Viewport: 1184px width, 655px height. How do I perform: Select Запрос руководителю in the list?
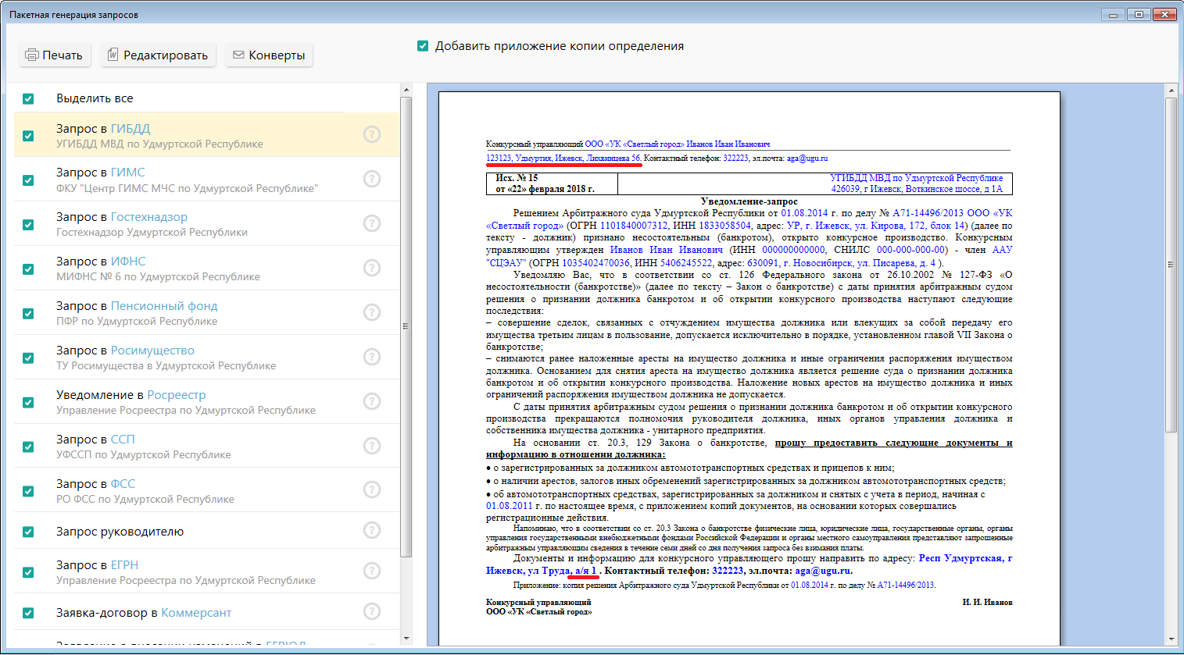point(120,532)
